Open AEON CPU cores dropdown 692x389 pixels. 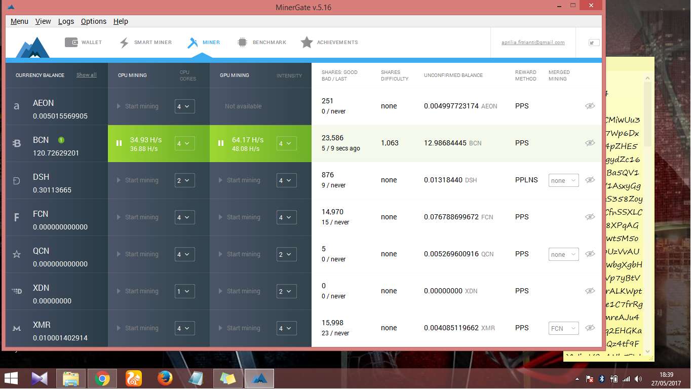[184, 106]
